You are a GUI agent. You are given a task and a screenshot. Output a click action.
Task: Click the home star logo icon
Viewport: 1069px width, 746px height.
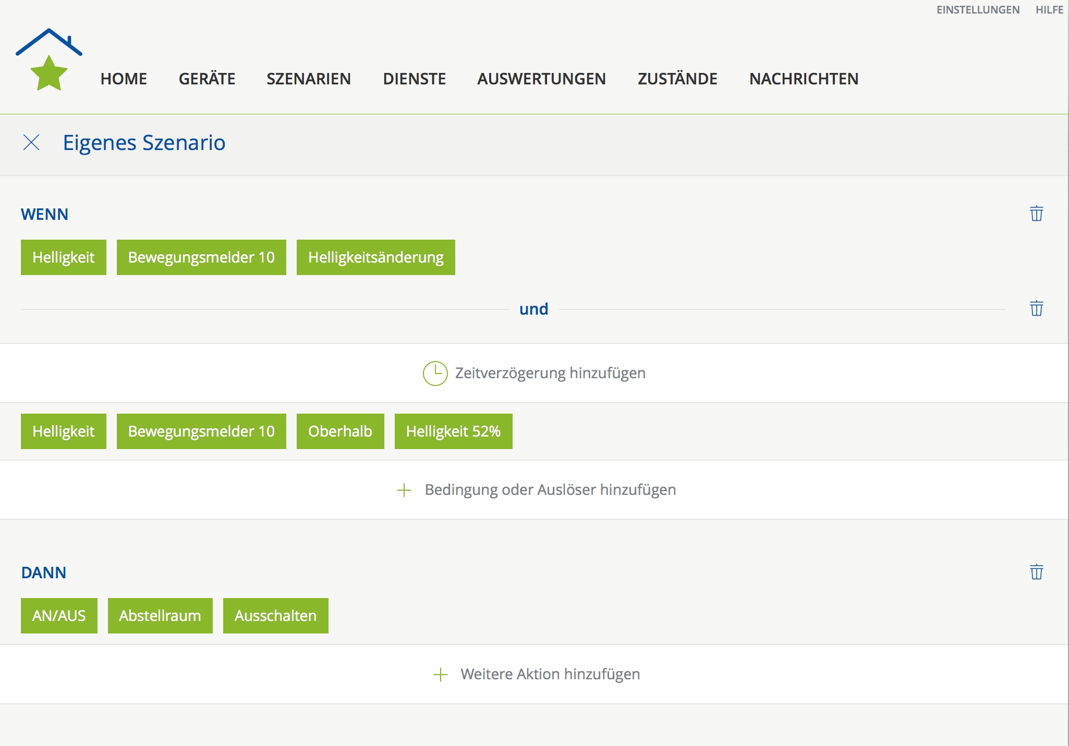(x=48, y=60)
